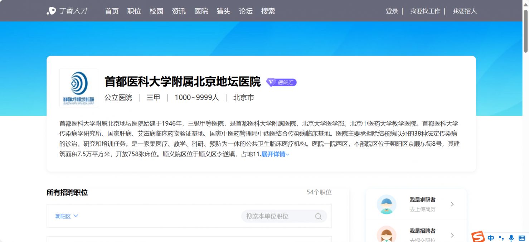Go to 校园 section
Screen dimensions: 529x242
click(x=156, y=11)
